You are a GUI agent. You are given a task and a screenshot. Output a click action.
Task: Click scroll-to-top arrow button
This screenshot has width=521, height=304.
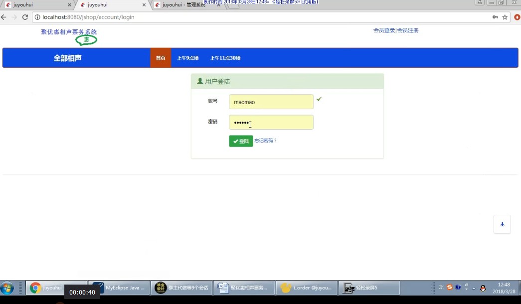pyautogui.click(x=502, y=224)
